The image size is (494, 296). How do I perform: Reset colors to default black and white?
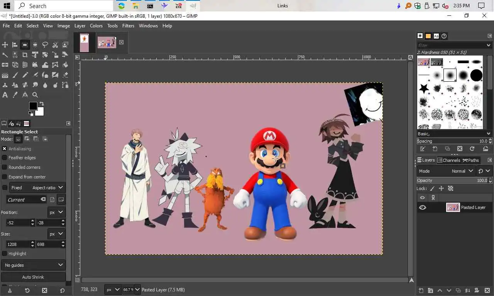coord(30,114)
